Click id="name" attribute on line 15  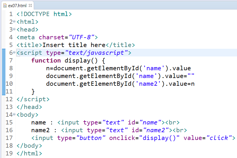(145, 122)
